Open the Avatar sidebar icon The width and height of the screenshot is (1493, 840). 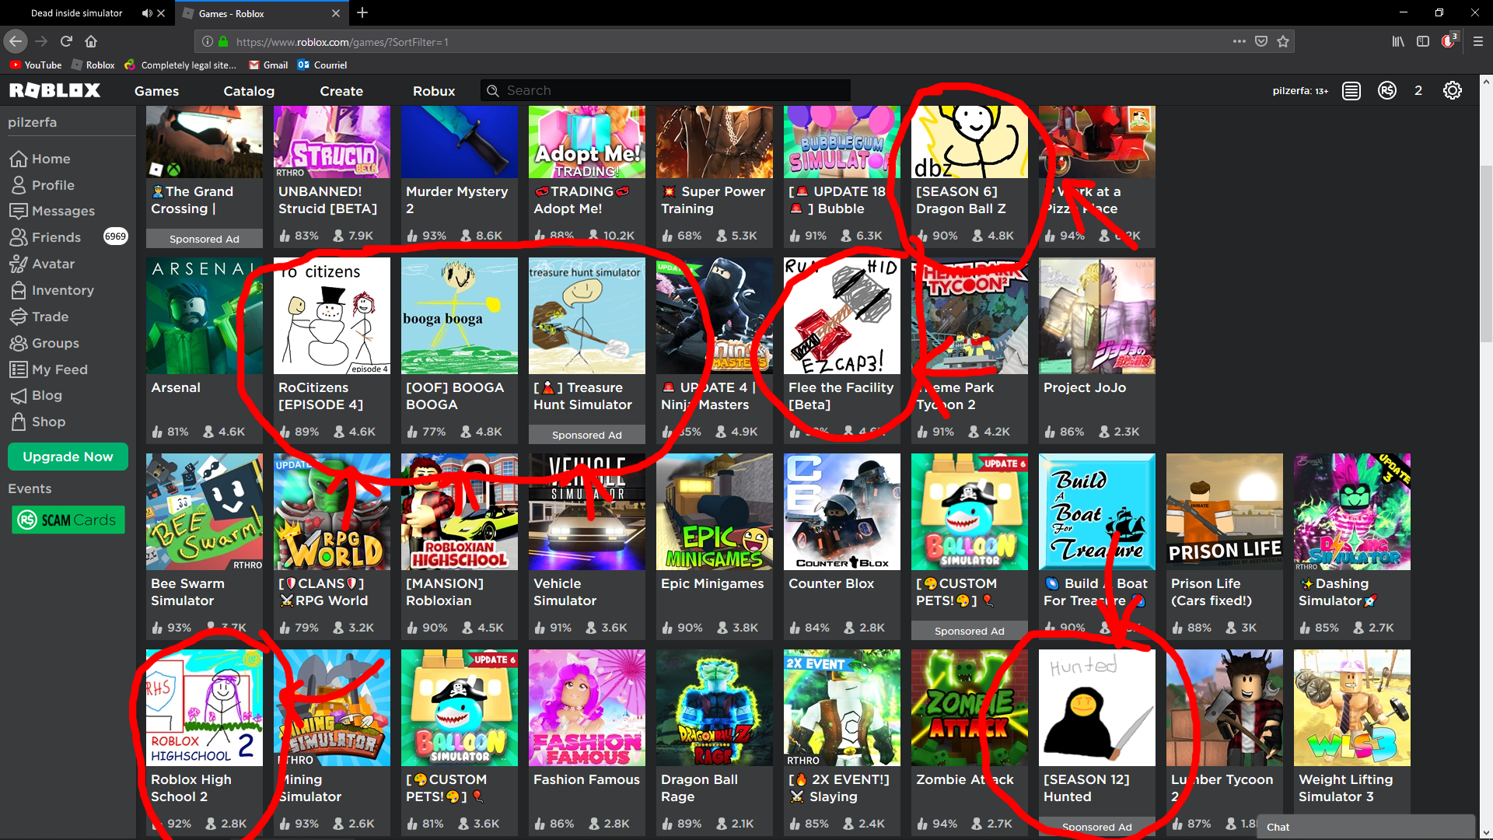click(19, 264)
